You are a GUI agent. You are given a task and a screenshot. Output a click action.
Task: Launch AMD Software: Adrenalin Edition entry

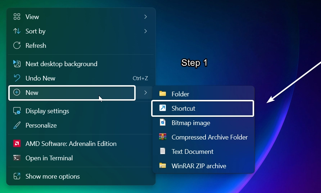(81, 143)
